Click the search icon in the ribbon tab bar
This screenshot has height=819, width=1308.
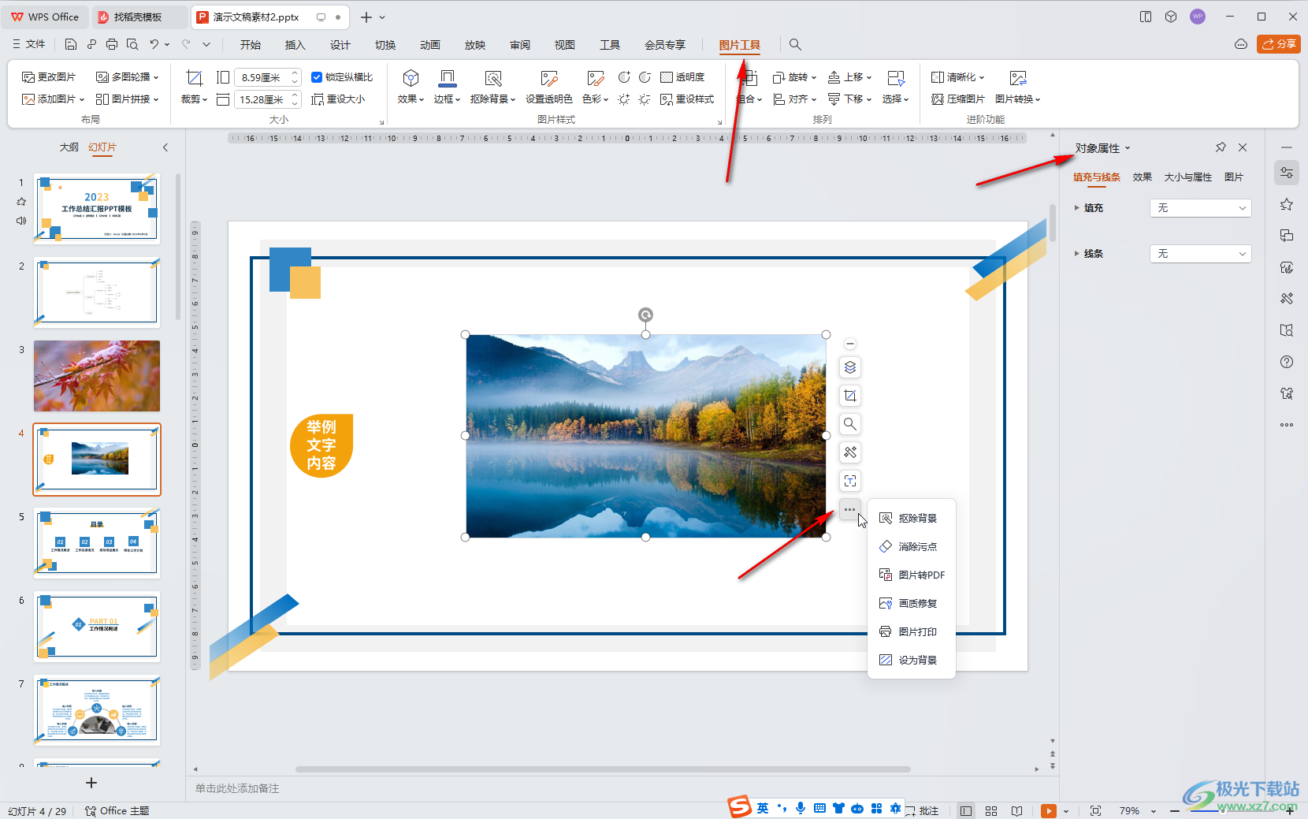tap(795, 45)
